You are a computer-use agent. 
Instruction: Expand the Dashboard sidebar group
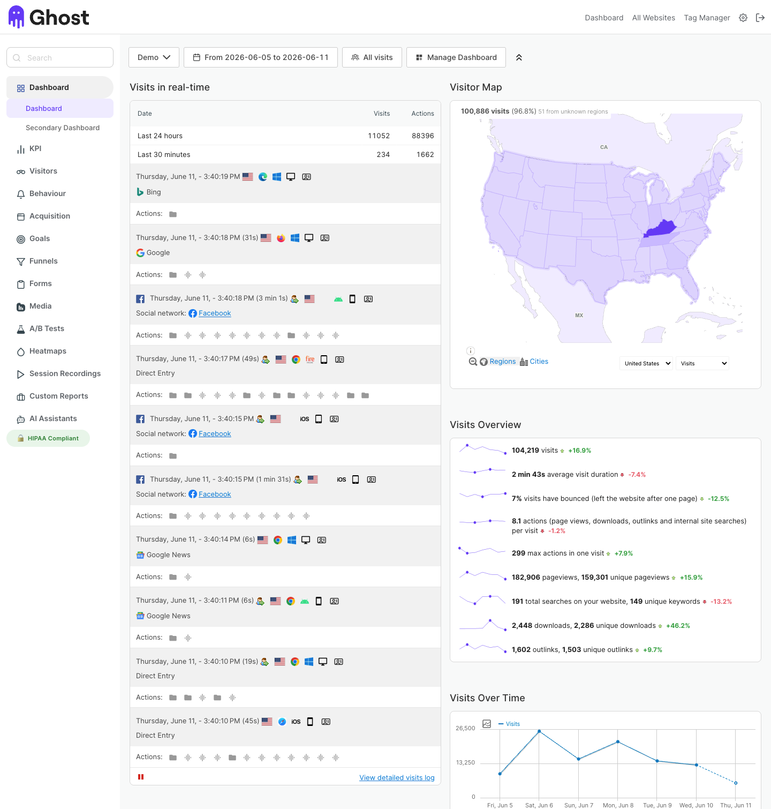[x=60, y=87]
